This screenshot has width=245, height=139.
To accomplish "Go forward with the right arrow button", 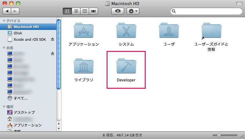I will pyautogui.click(x=15, y=11).
